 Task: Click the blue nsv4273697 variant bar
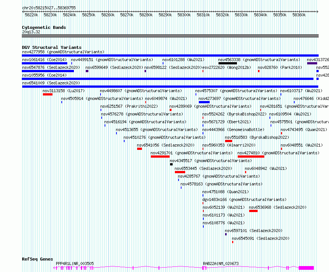[x=204, y=102]
